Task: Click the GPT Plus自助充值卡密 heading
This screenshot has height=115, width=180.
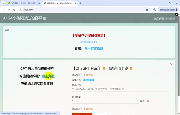Action: coord(37,69)
